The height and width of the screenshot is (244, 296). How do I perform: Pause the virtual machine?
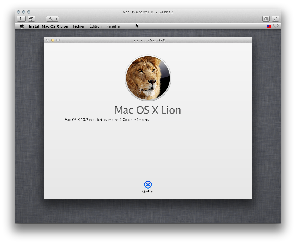(x=21, y=19)
